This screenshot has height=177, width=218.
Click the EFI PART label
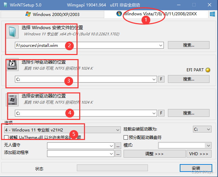pyautogui.click(x=195, y=70)
